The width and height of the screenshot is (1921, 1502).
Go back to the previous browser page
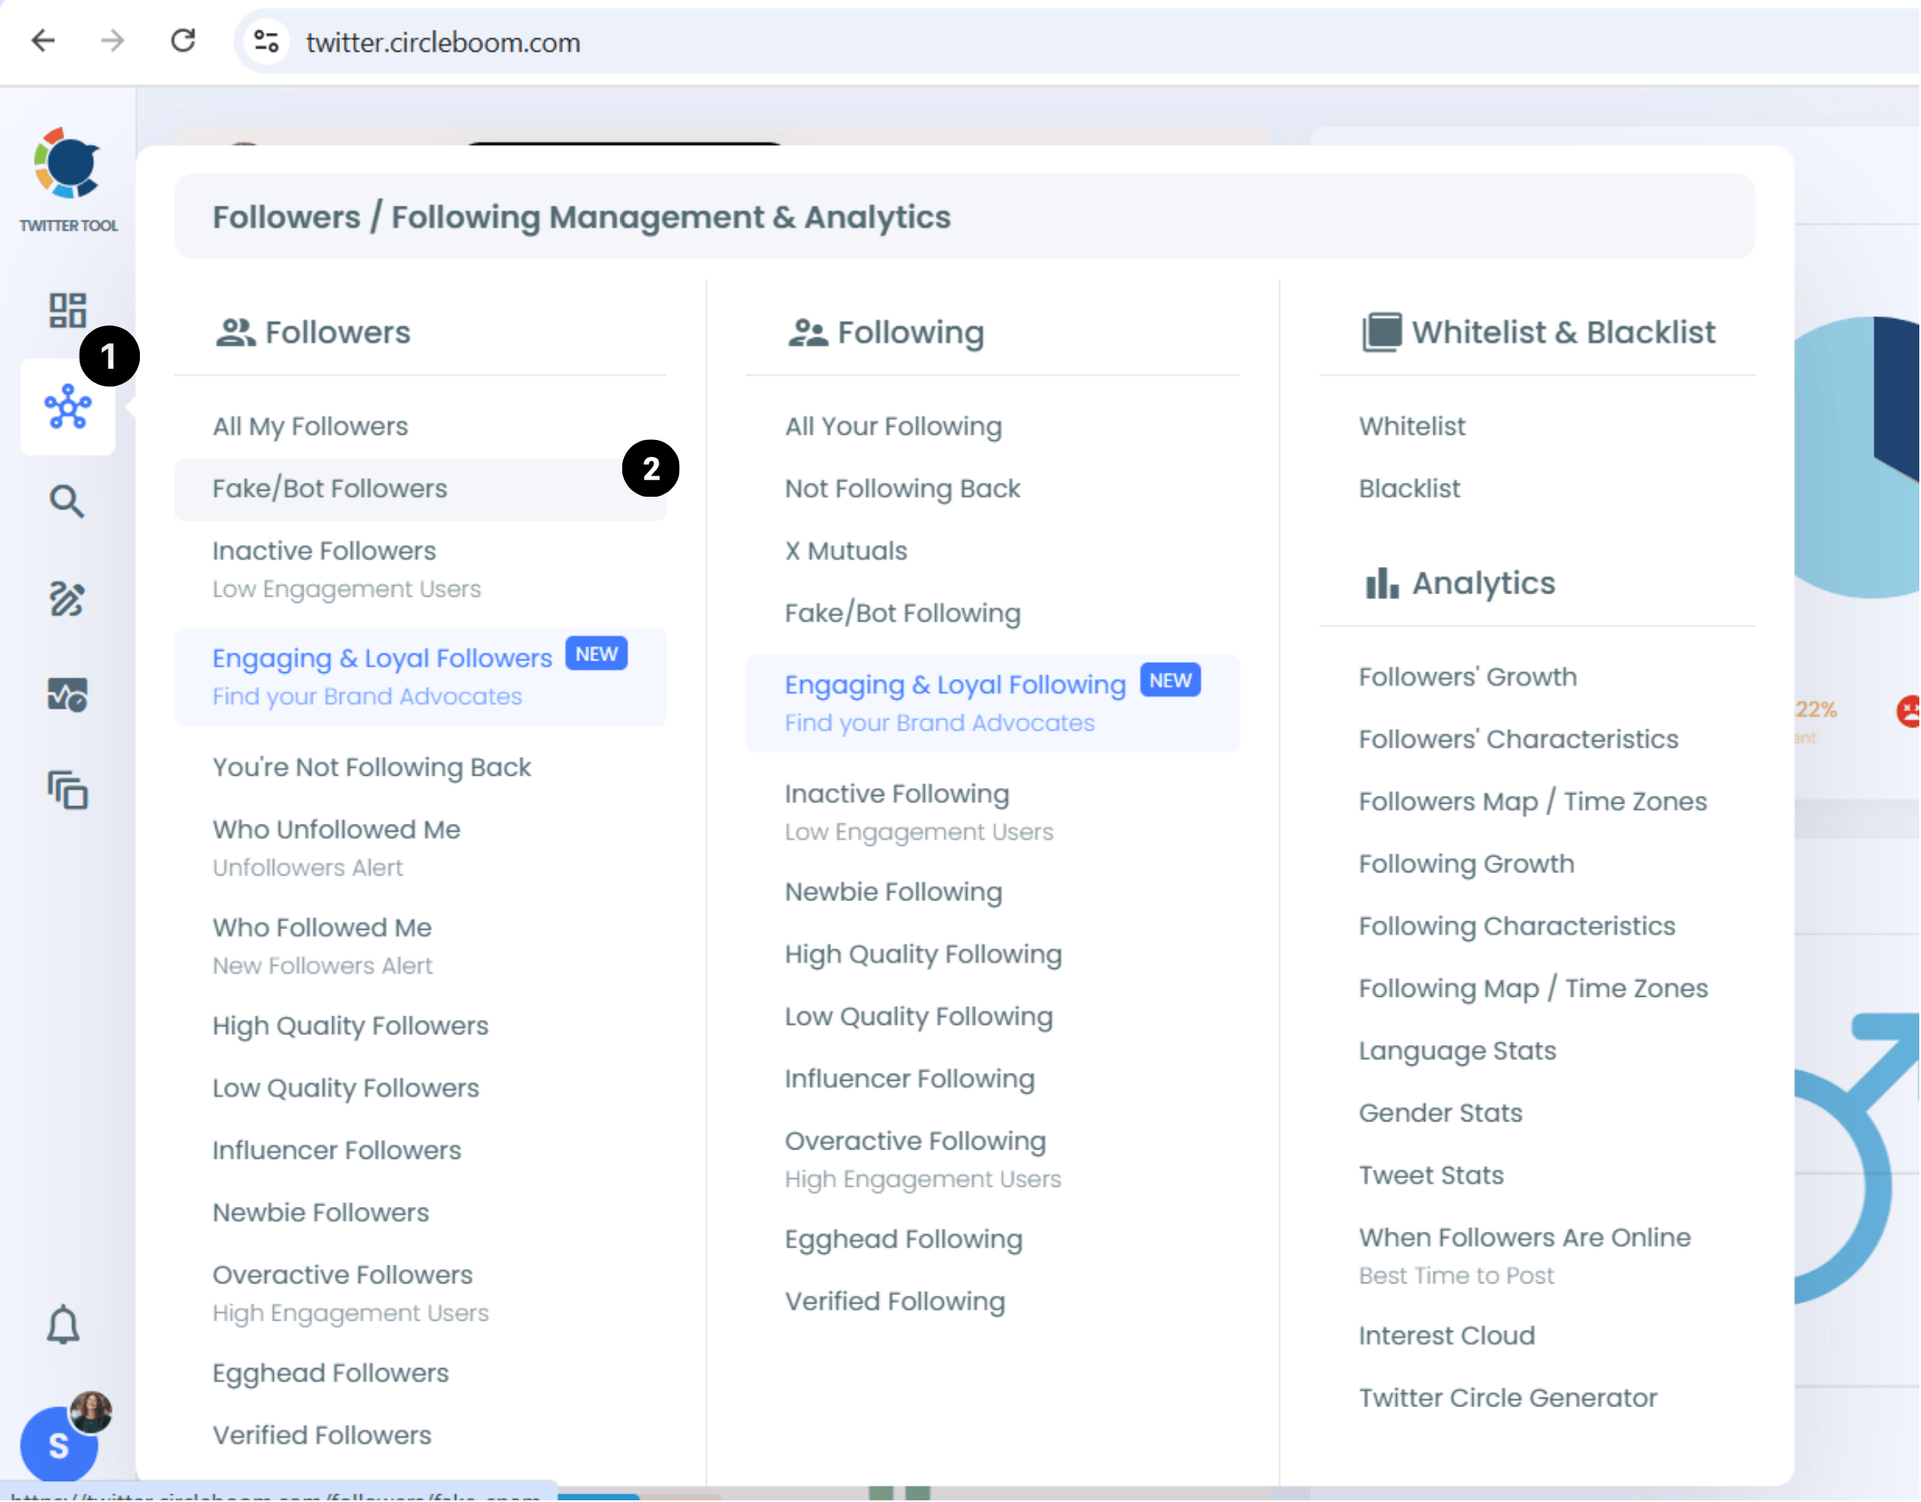(43, 41)
